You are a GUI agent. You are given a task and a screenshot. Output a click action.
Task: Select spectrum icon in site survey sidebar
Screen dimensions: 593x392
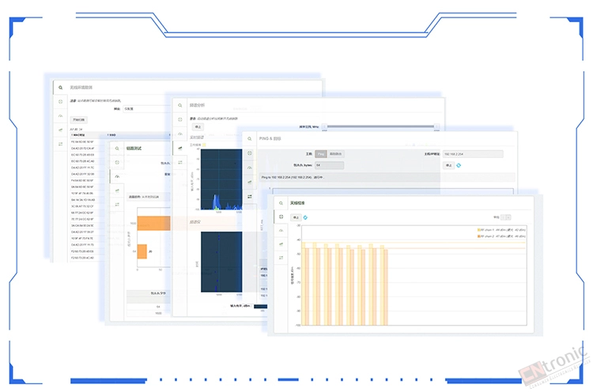[x=61, y=130]
